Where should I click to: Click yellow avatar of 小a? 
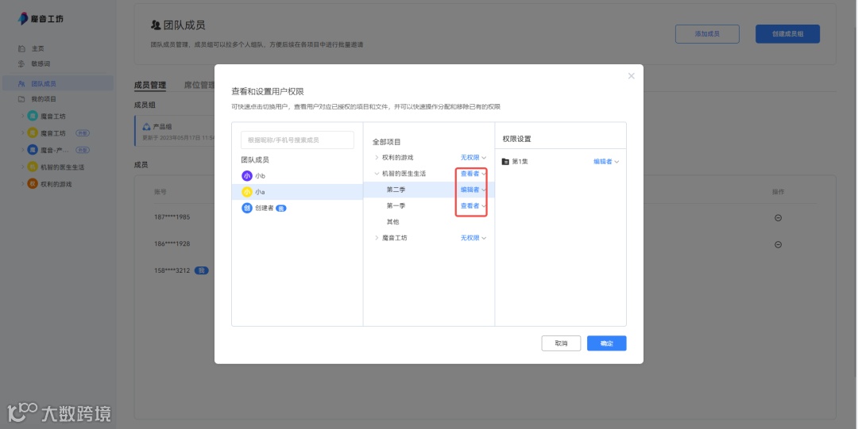247,192
